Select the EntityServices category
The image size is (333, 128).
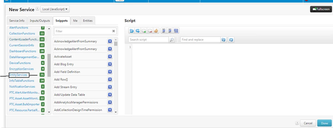tap(18, 75)
